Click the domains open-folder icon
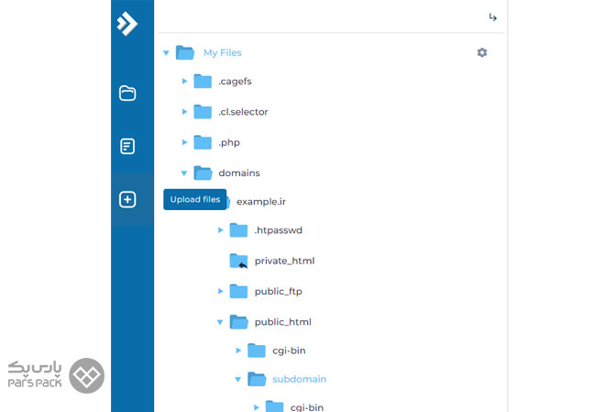 pyautogui.click(x=203, y=173)
